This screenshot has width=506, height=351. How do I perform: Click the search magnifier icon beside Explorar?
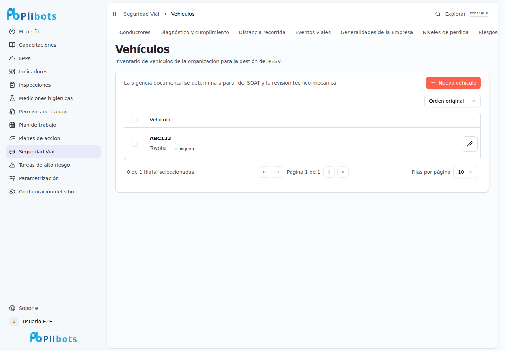tap(438, 14)
